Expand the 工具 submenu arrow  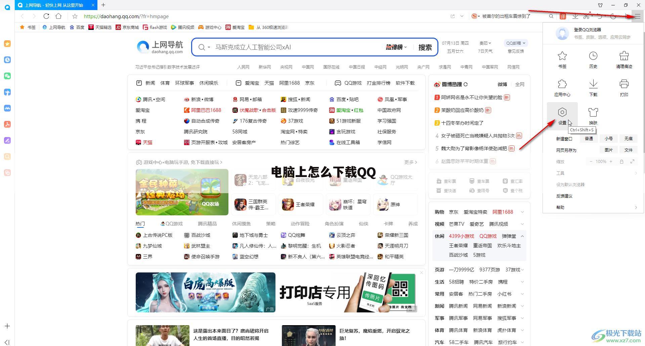[x=636, y=173]
